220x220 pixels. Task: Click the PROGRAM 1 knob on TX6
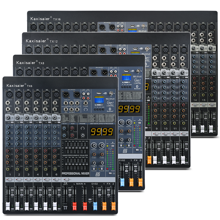[x=94, y=145]
